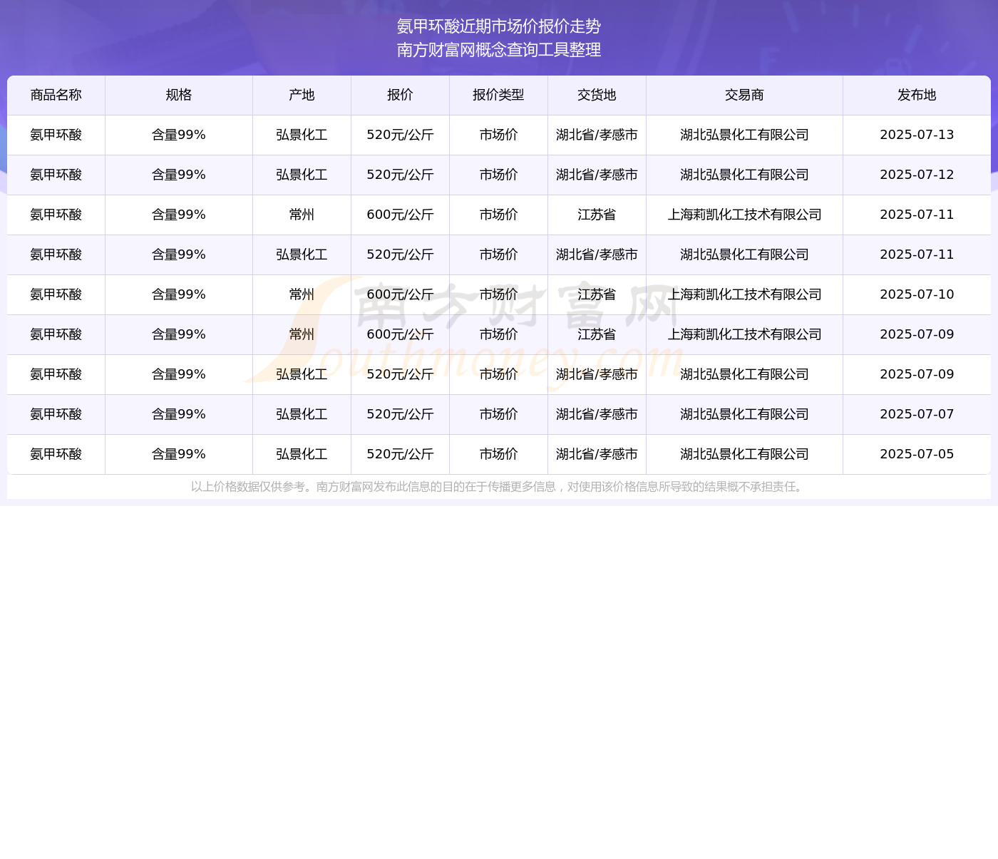Click the 2025-07-10 date cell
This screenshot has width=998, height=859.
pyautogui.click(x=917, y=295)
